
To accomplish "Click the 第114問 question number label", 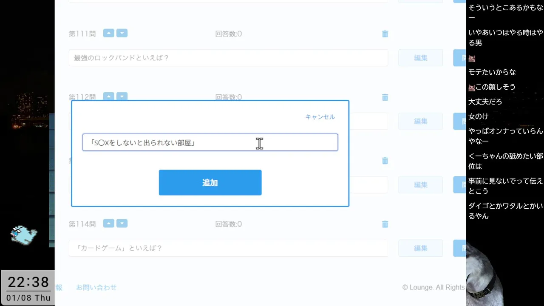I will (x=82, y=224).
